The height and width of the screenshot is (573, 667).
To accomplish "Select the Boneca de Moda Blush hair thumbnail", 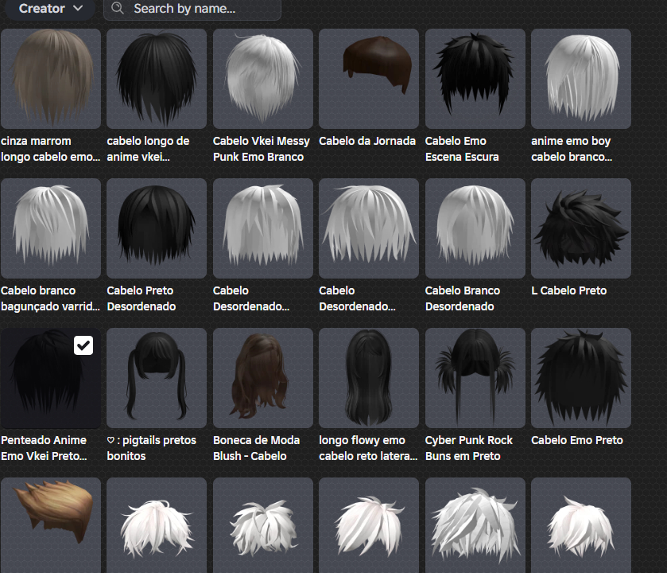I will pyautogui.click(x=263, y=378).
